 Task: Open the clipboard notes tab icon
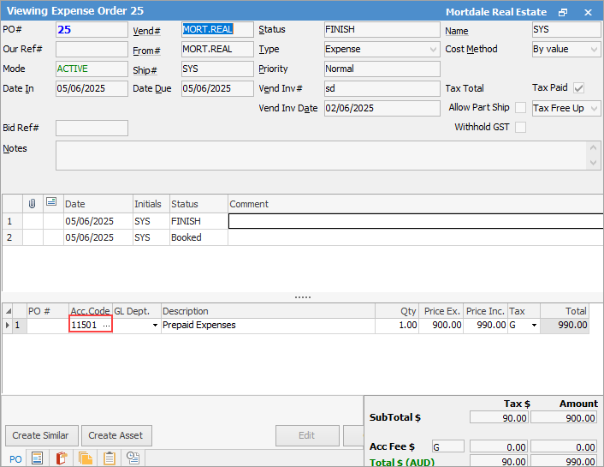click(110, 458)
